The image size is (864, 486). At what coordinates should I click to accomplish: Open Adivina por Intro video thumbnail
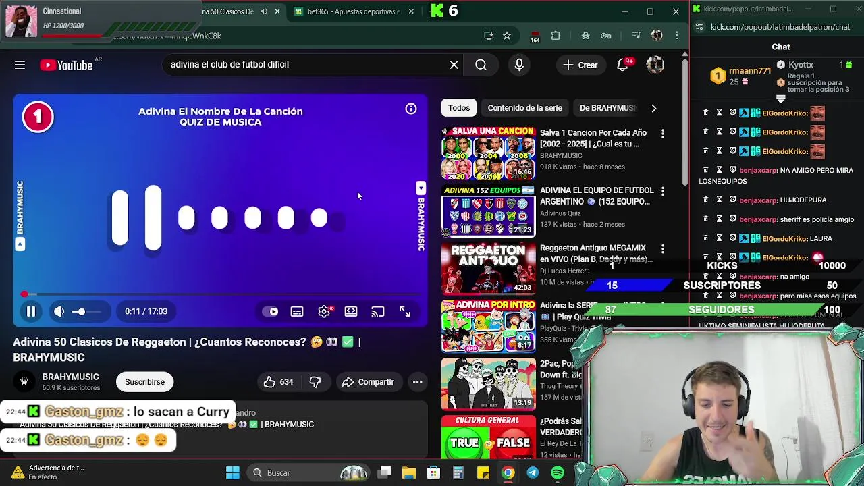tap(488, 327)
